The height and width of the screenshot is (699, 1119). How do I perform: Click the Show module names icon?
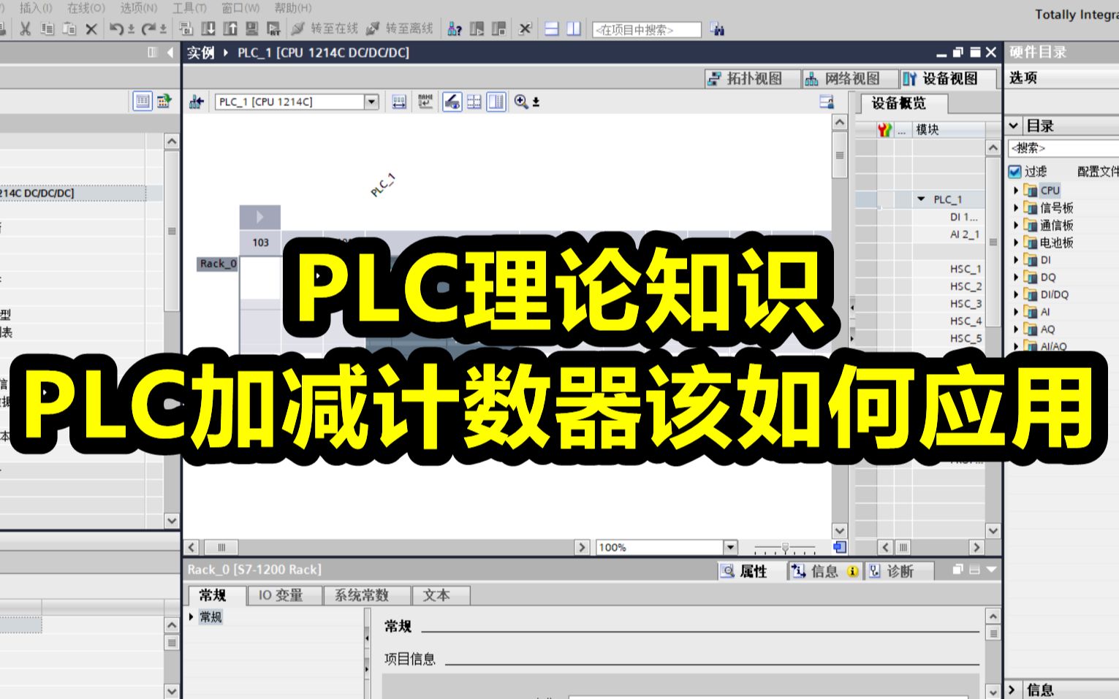click(x=425, y=102)
